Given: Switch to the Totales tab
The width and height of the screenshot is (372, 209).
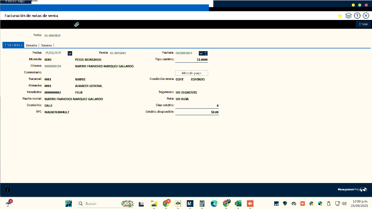Looking at the screenshot, I should 46,45.
